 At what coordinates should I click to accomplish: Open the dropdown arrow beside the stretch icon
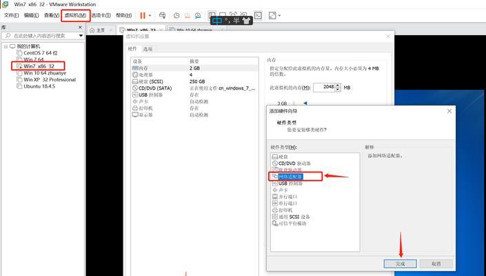279,15
